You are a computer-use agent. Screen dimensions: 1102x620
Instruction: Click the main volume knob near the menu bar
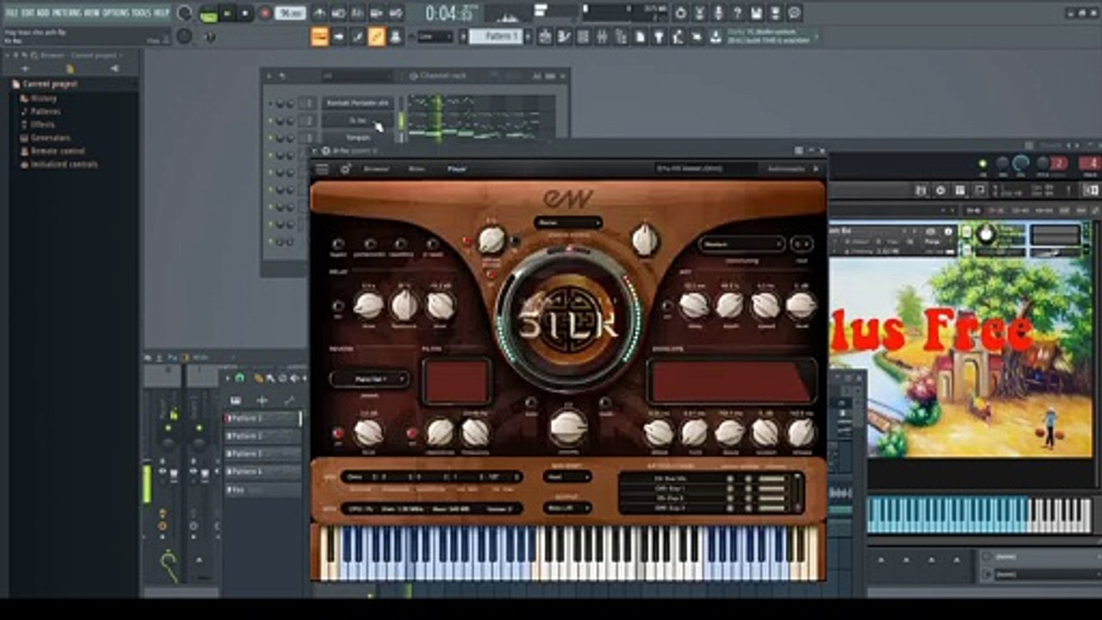coord(184,13)
